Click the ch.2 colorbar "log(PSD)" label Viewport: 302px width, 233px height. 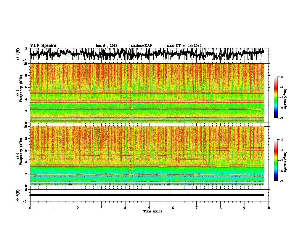(285, 162)
